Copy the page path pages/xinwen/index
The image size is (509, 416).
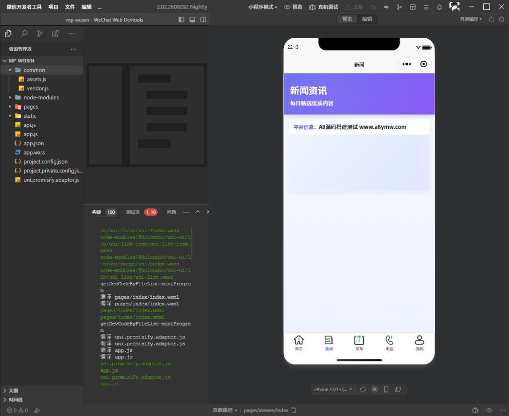pos(293,410)
